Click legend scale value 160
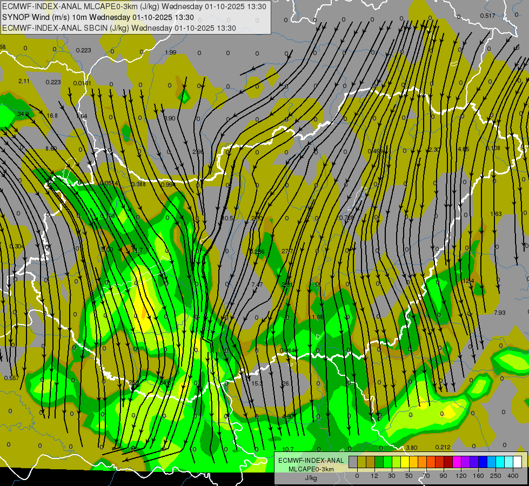The height and width of the screenshot is (486, 529). 478,476
